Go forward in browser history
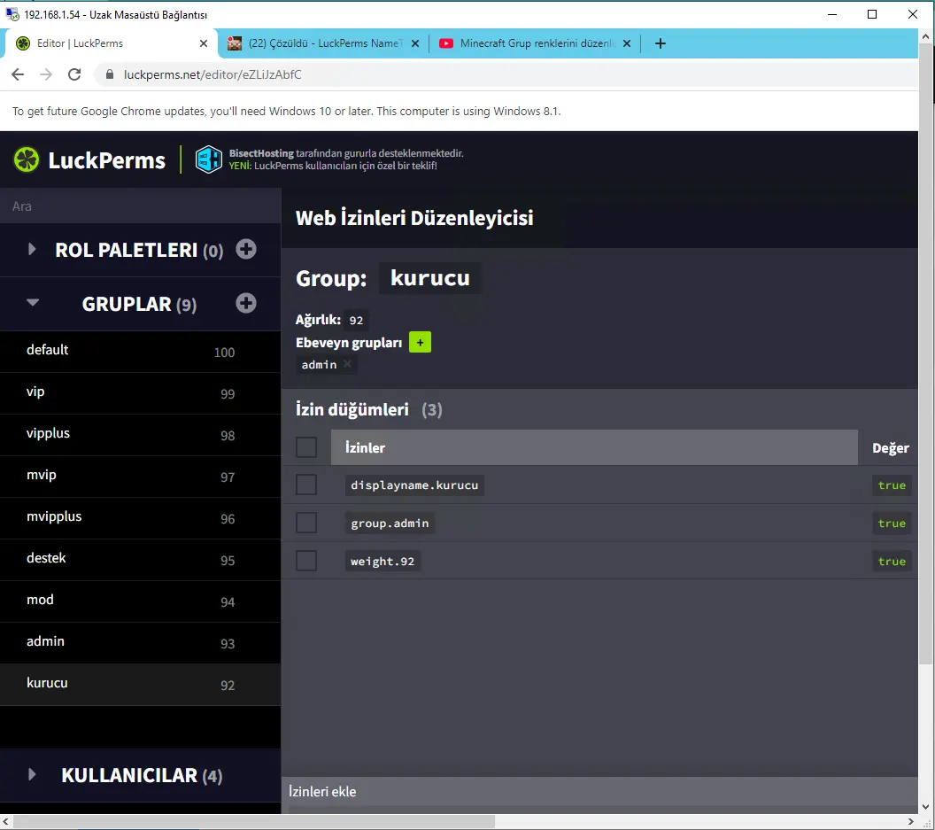Screen dimensions: 935x830 tap(46, 74)
